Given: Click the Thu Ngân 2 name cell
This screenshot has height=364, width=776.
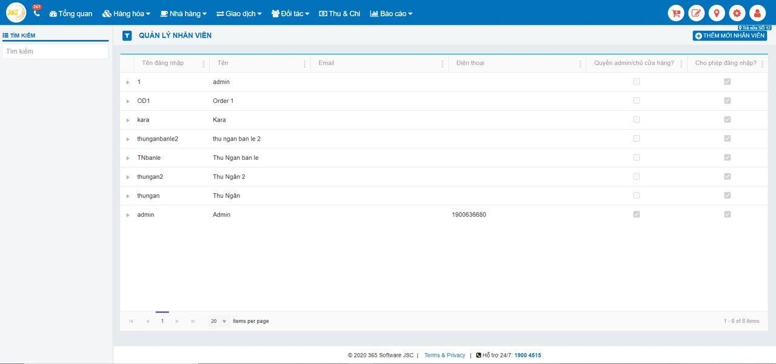Looking at the screenshot, I should coord(229,177).
